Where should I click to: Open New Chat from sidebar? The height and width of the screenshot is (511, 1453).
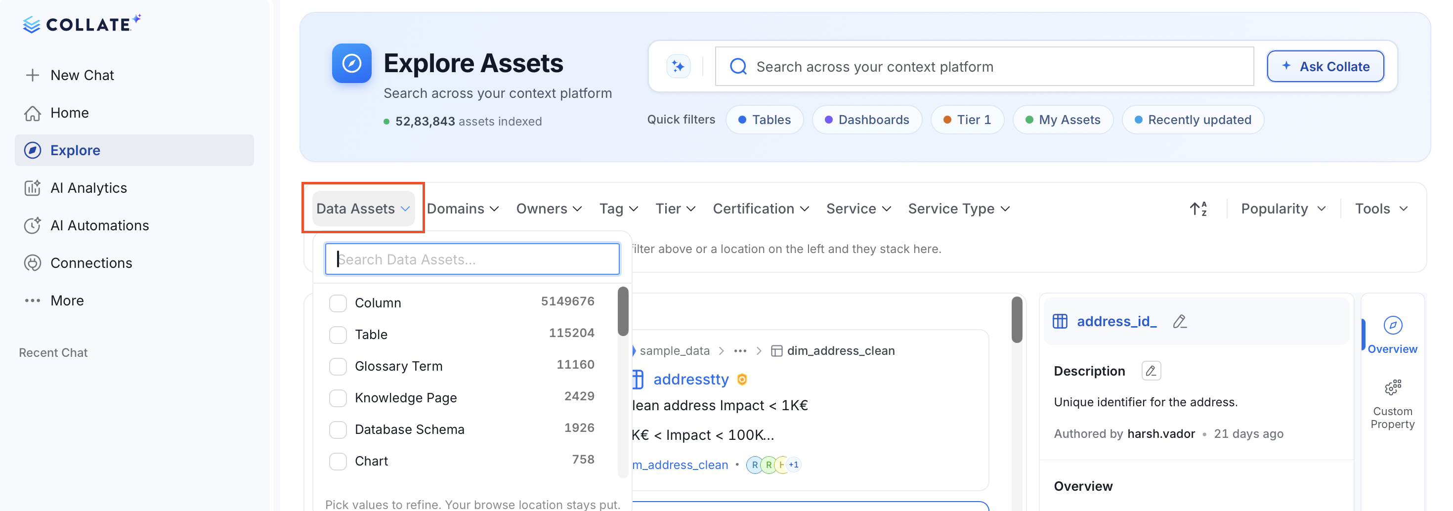(x=134, y=75)
